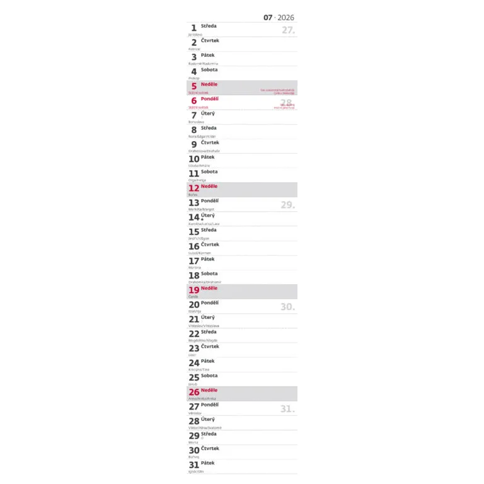Screen dimensions: 484x484
Task: Click the moon phase dot on day 14
Action: pyautogui.click(x=202, y=219)
